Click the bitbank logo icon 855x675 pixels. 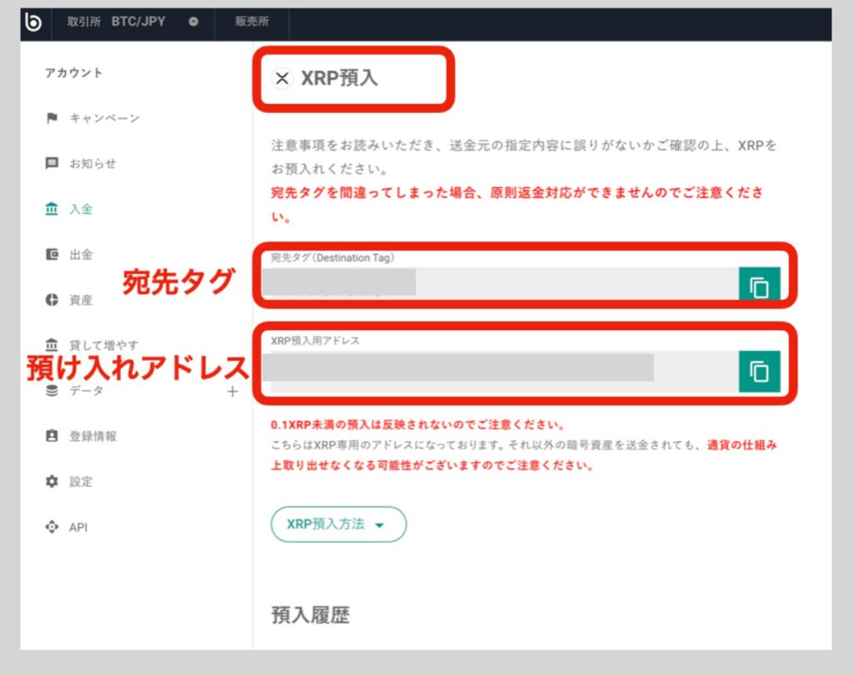point(33,23)
